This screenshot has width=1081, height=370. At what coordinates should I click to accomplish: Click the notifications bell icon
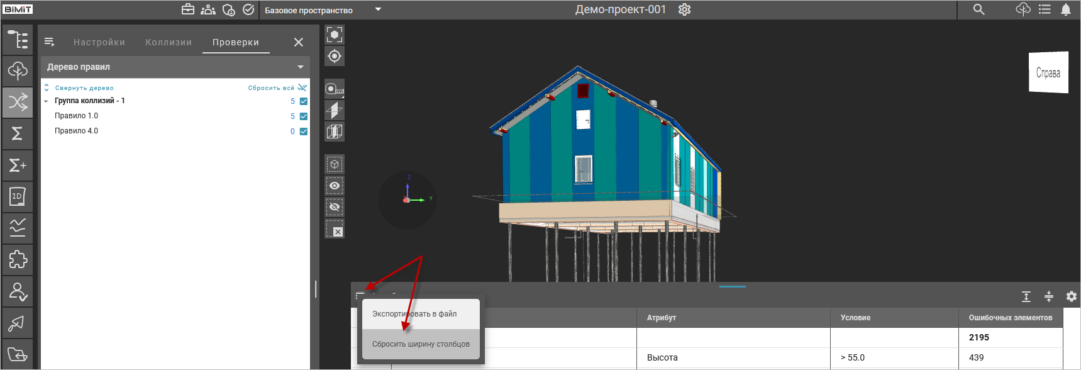1066,9
